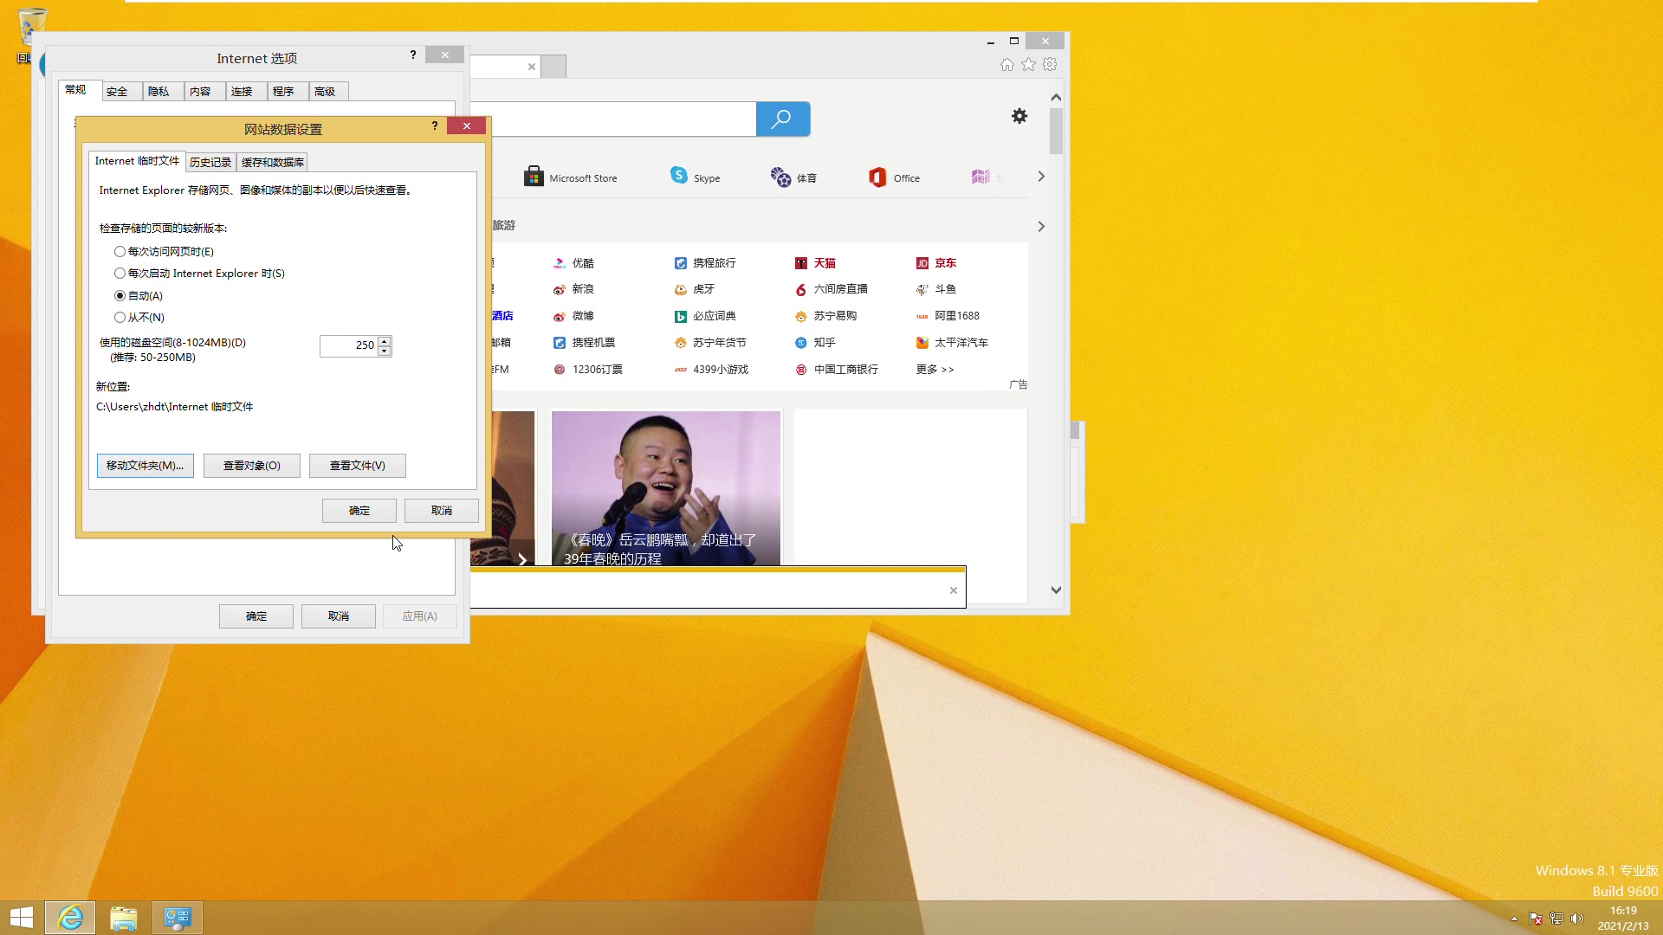Image resolution: width=1663 pixels, height=935 pixels.
Task: Switch to 缓存和数据库 tab
Action: [x=273, y=161]
